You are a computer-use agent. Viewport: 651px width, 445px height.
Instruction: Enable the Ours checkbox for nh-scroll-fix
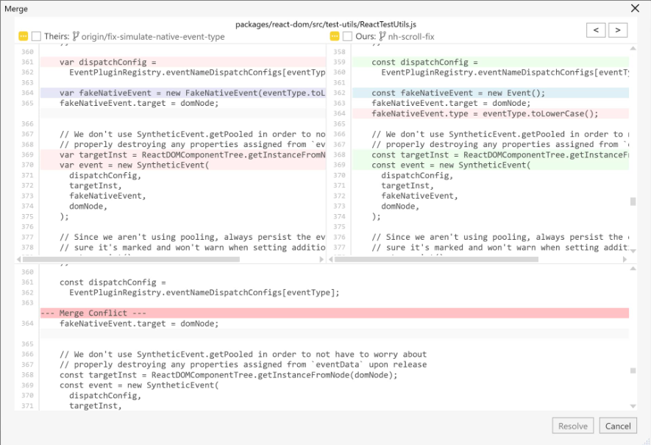pyautogui.click(x=347, y=36)
